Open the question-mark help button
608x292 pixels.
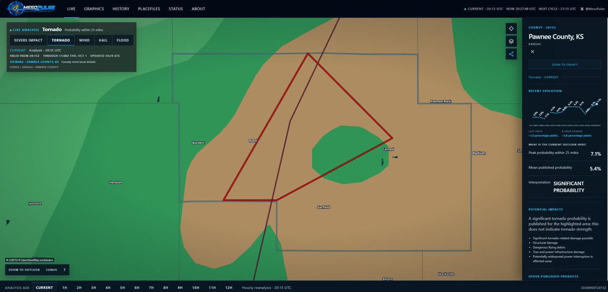(64, 270)
